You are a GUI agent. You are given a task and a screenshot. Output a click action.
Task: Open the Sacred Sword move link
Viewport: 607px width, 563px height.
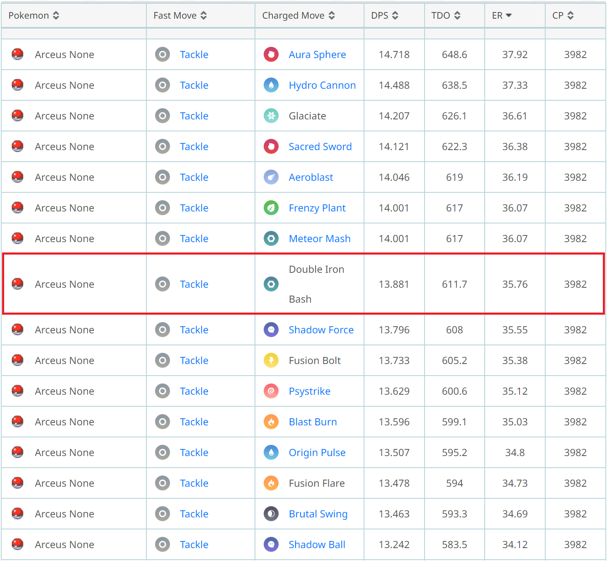320,146
